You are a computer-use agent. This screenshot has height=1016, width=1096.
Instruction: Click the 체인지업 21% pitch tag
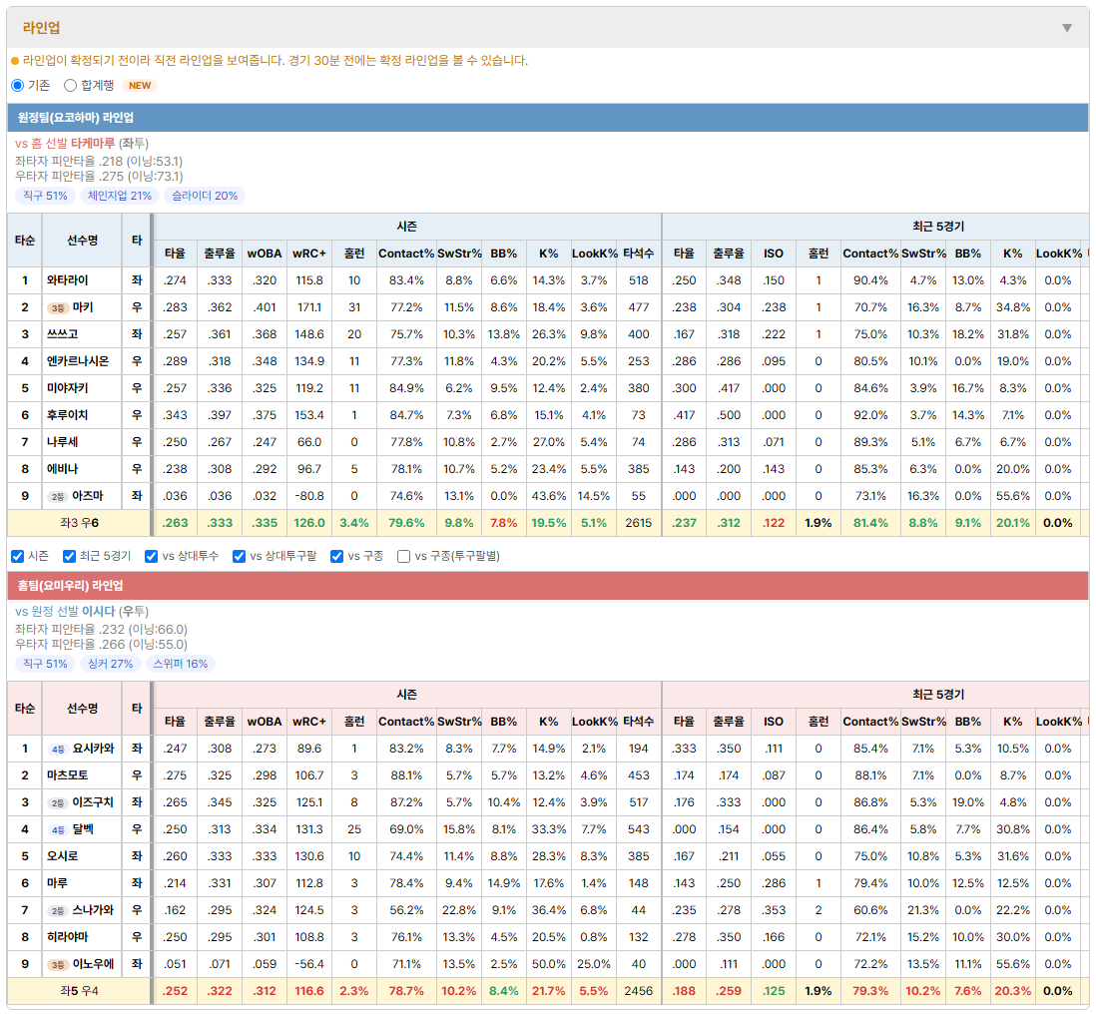click(x=120, y=196)
